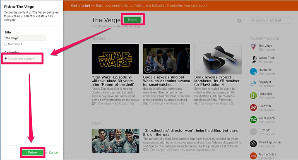
Task: Click the #technology tag under The Verge
Action: [x=133, y=26]
